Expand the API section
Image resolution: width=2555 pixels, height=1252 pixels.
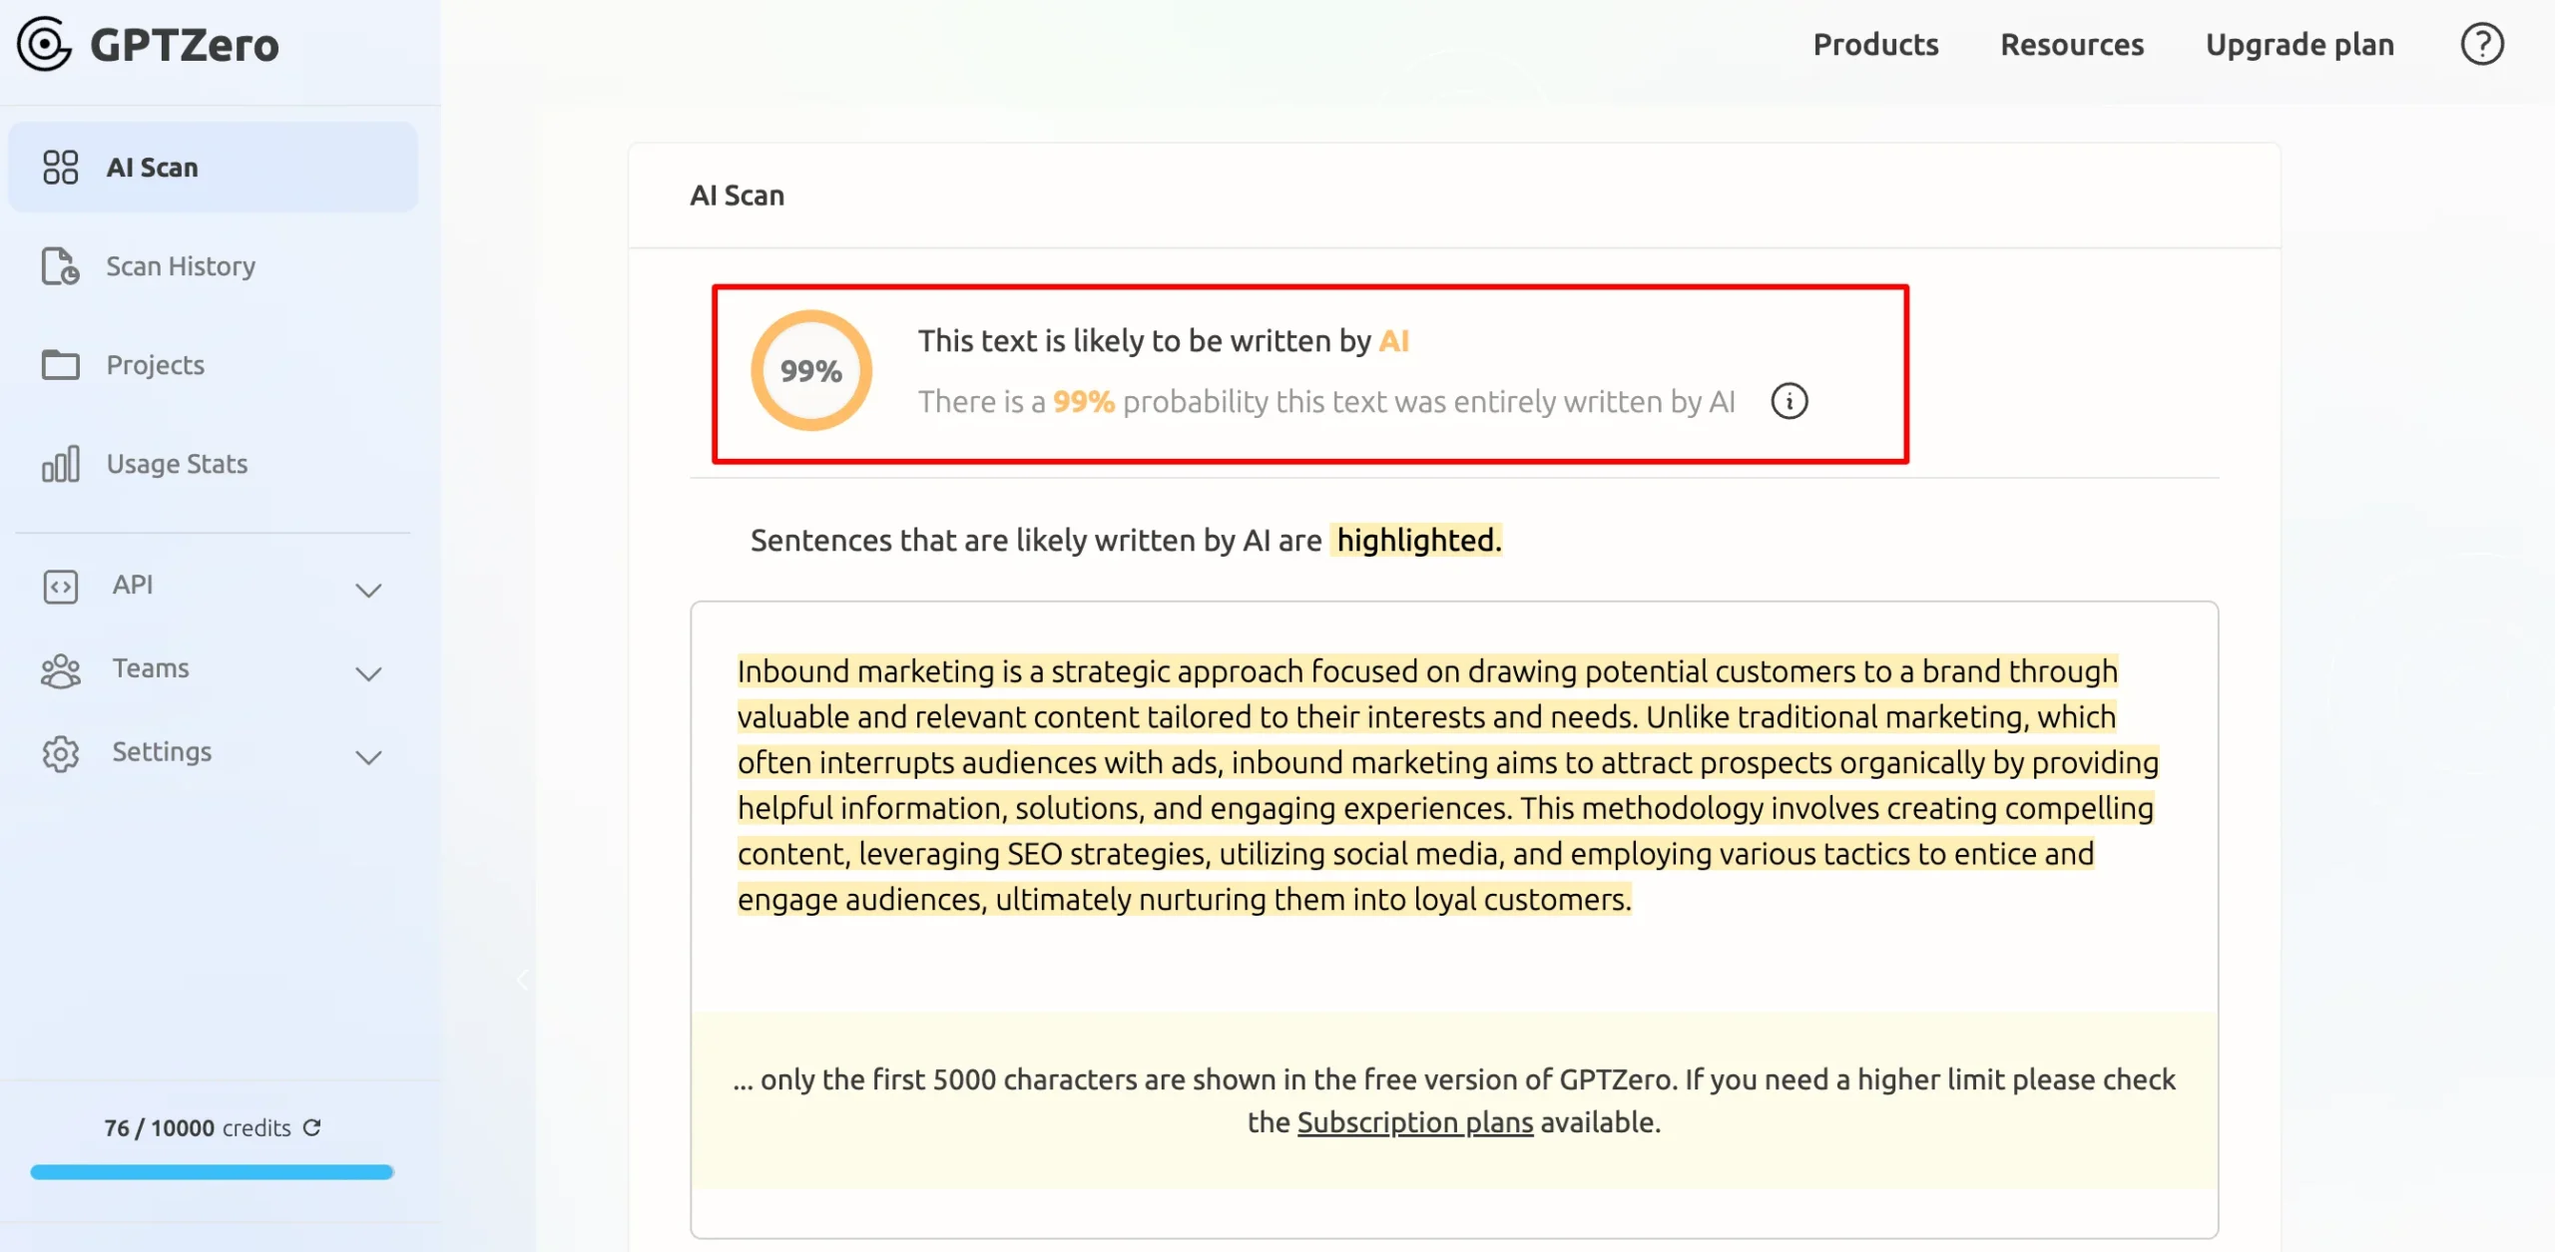tap(368, 589)
